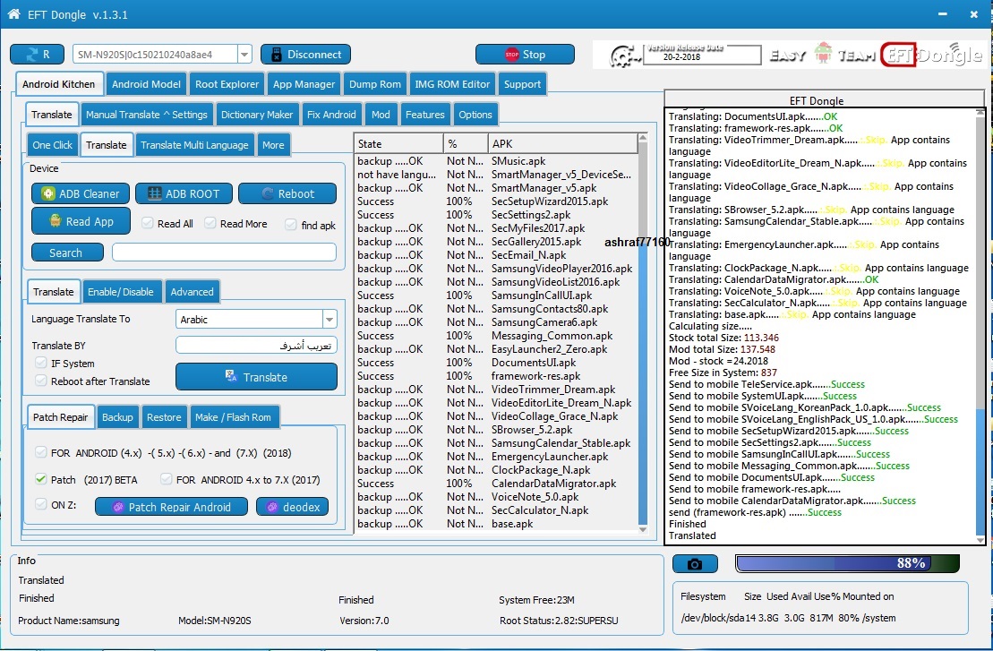
Task: Toggle Reboot after Translate option
Action: click(41, 381)
